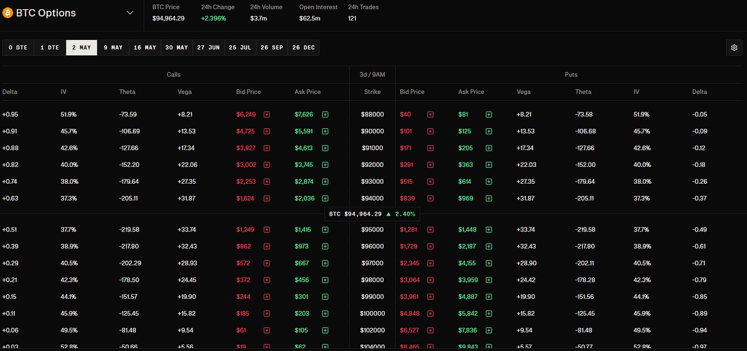Screen dimensions: 747x351
Task: Click green plus beside call ask $105
Action: point(325,330)
